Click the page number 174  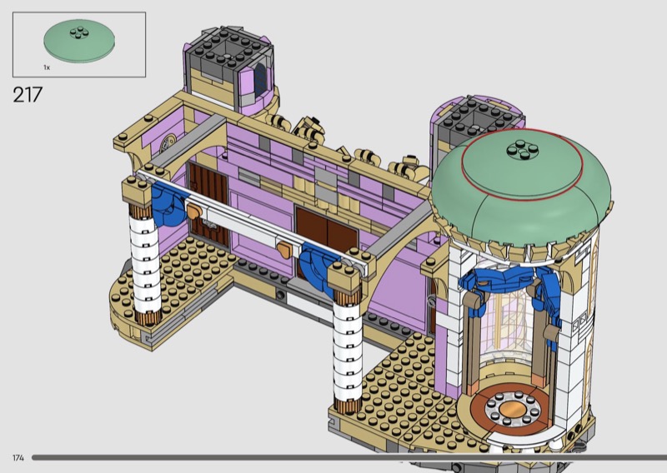[x=18, y=458]
